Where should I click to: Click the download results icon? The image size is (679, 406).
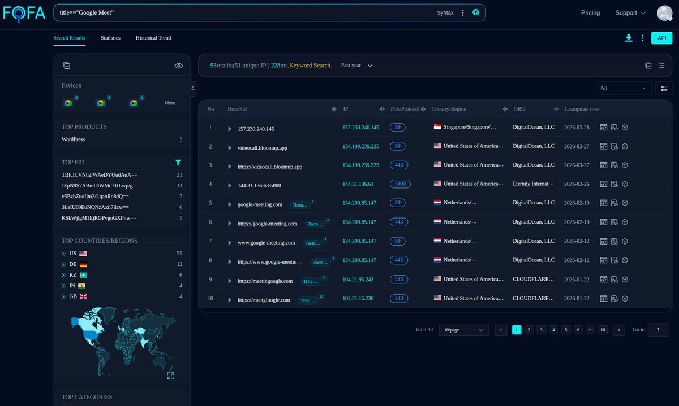[x=628, y=38]
